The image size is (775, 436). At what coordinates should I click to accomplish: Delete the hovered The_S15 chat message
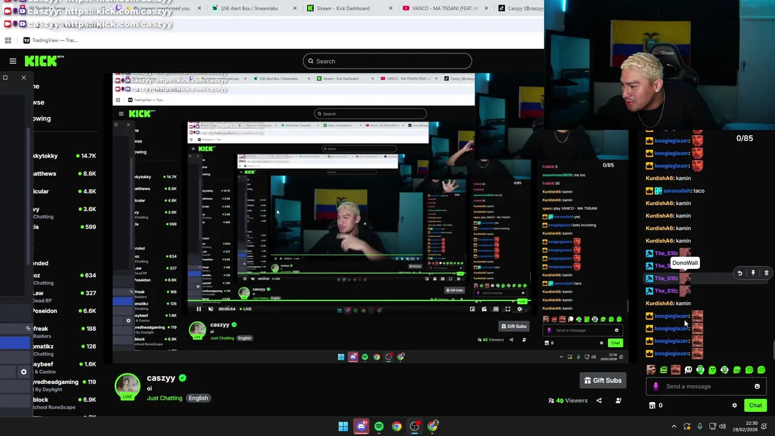point(767,273)
